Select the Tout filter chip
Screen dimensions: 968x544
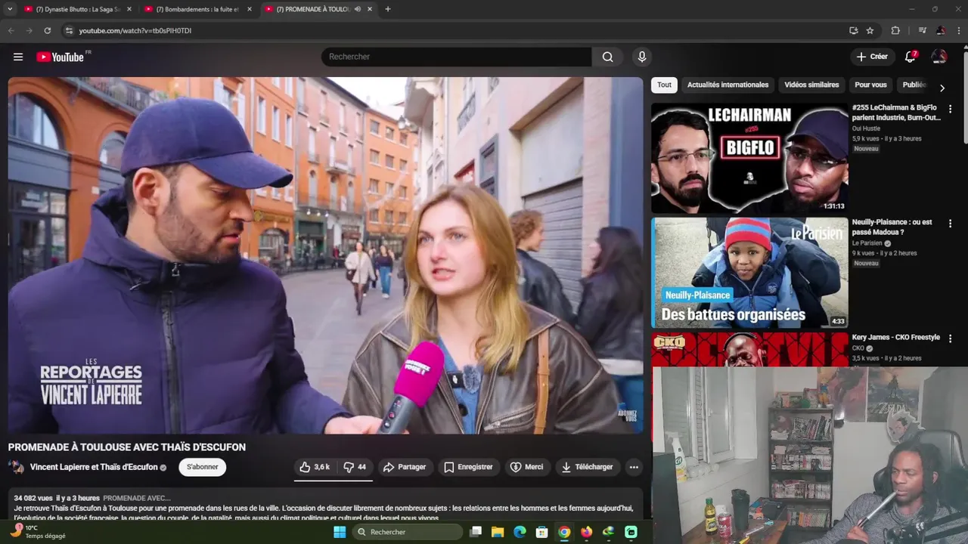click(664, 85)
